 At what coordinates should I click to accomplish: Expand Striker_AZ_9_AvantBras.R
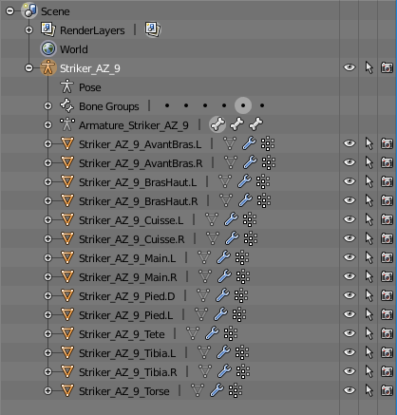(47, 163)
